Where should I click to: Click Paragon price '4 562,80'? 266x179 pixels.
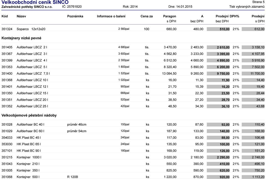pyautogui.click(x=170, y=54)
